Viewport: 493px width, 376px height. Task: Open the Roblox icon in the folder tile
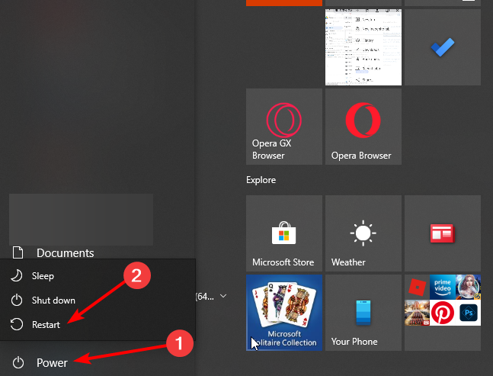(417, 287)
